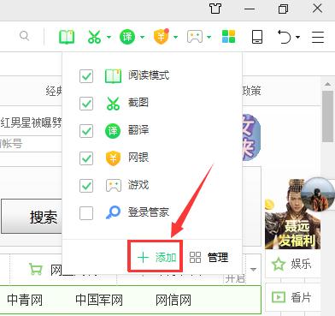The width and height of the screenshot is (335, 316).
Task: Open the colorful app grid icon
Action: (228, 37)
